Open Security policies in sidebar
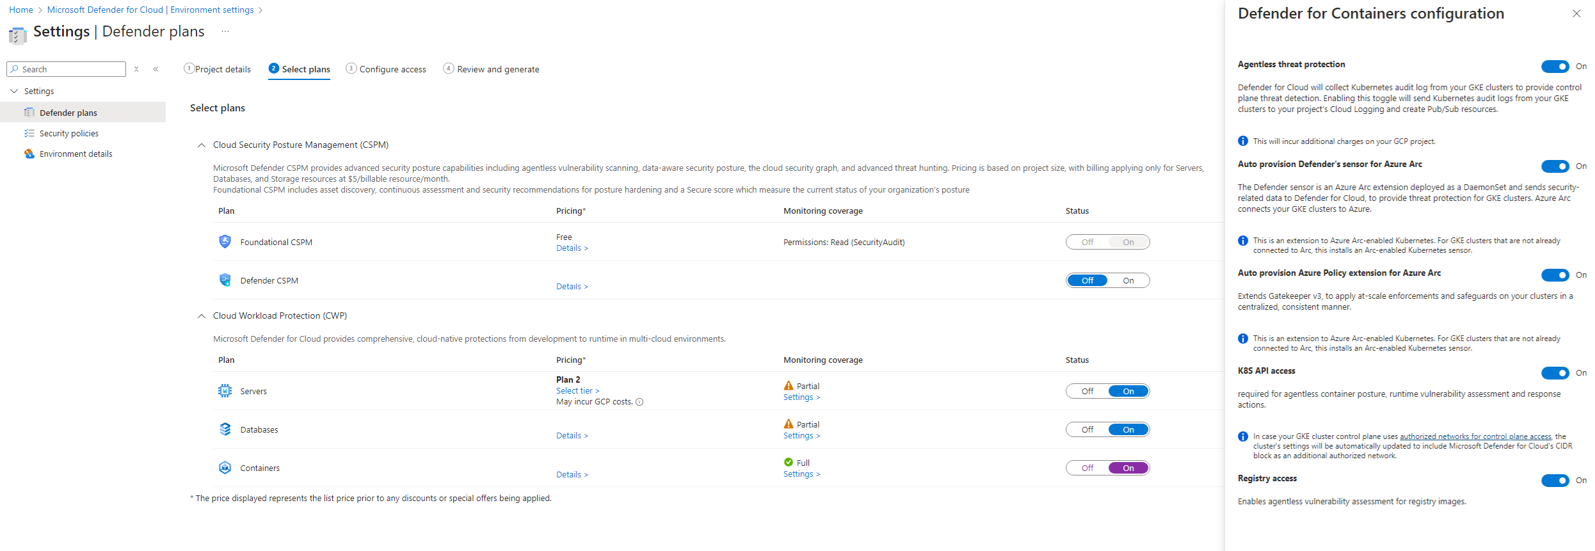This screenshot has width=1595, height=551. click(69, 133)
